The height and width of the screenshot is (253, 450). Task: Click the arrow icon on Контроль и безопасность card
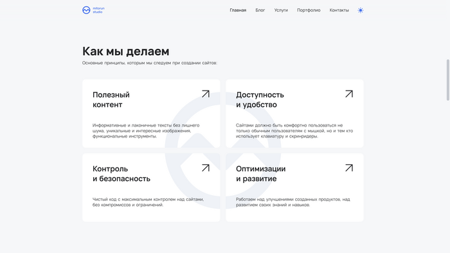pyautogui.click(x=206, y=168)
